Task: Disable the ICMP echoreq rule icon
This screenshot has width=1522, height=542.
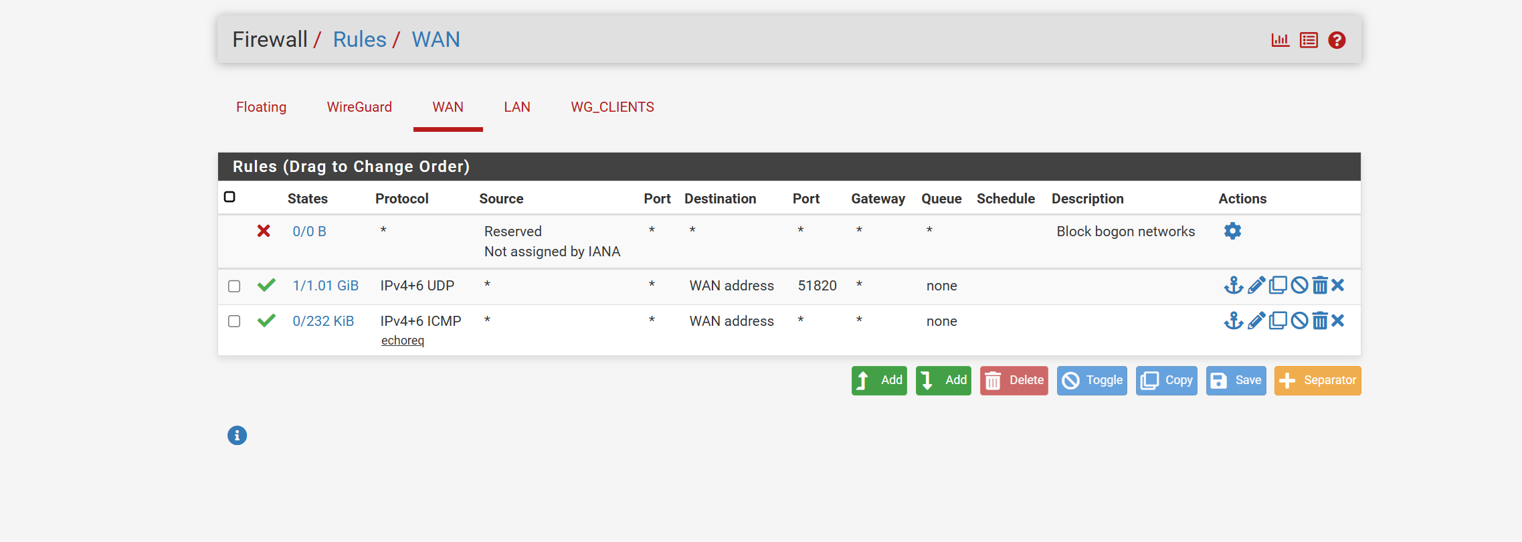Action: coord(1299,321)
